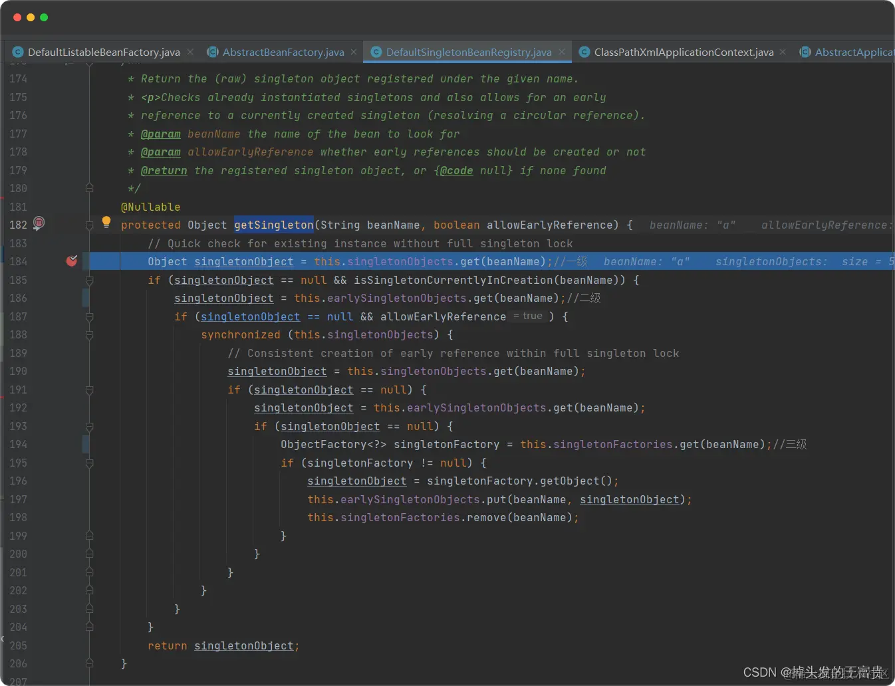Toggle the breakpoint on line 184
This screenshot has height=686, width=895.
pos(72,261)
